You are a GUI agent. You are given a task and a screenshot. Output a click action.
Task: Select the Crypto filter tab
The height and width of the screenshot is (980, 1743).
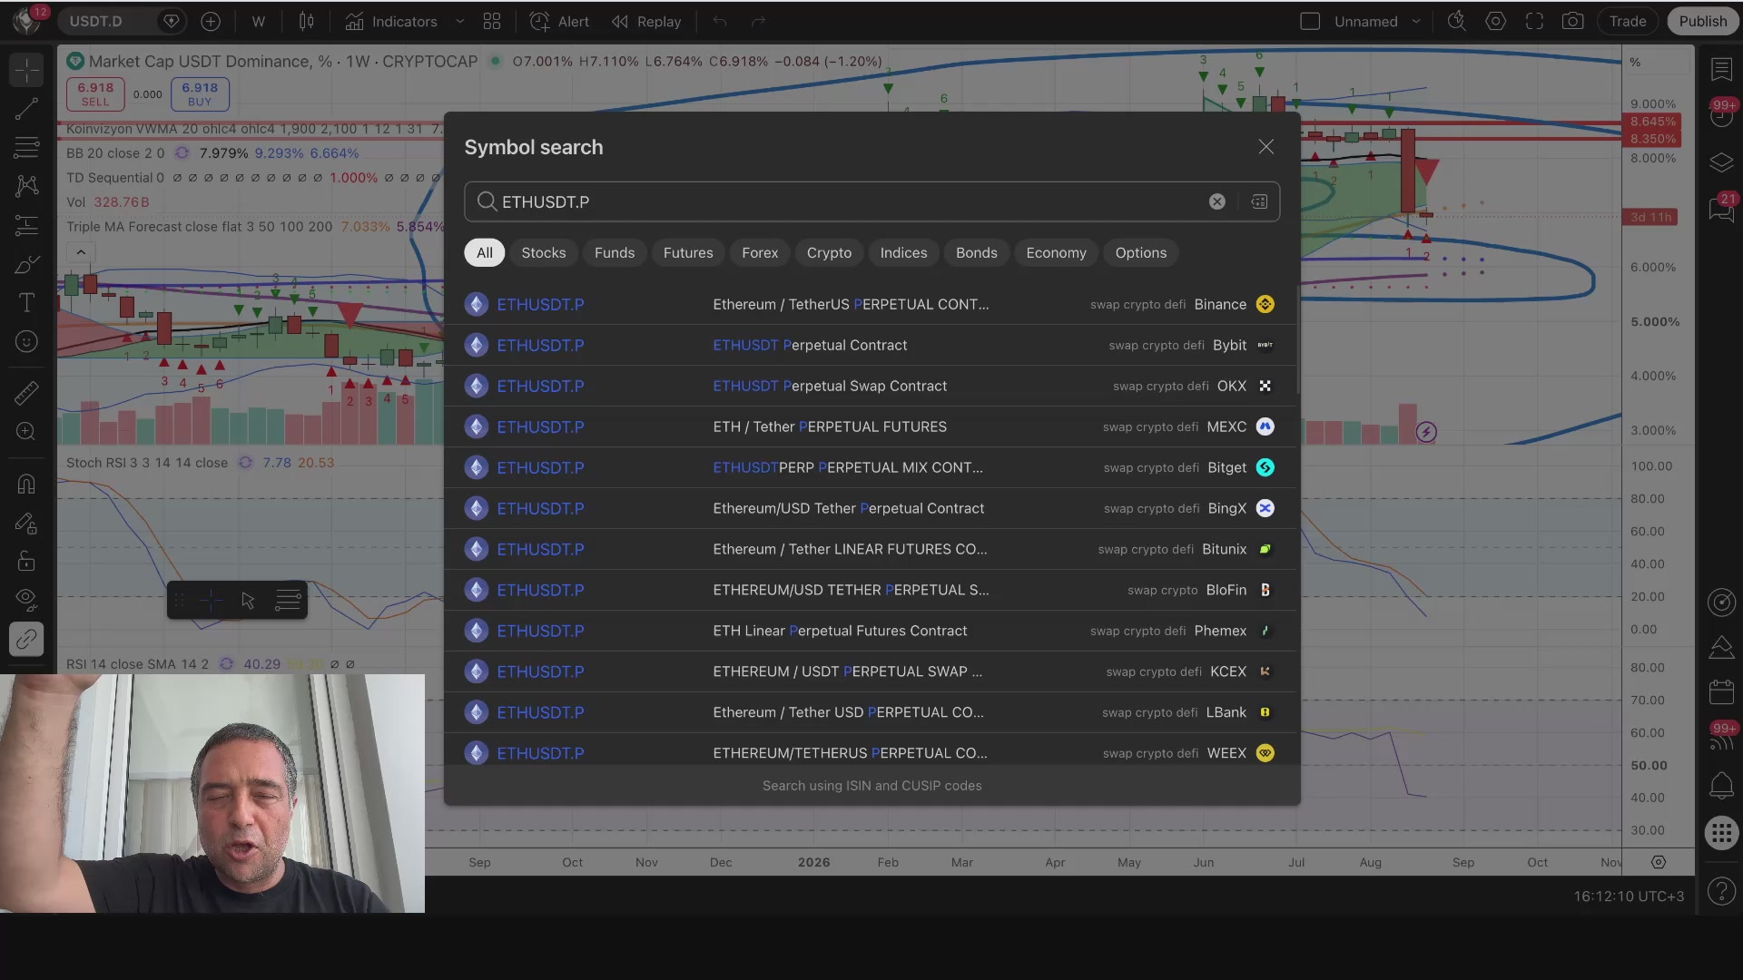click(829, 253)
